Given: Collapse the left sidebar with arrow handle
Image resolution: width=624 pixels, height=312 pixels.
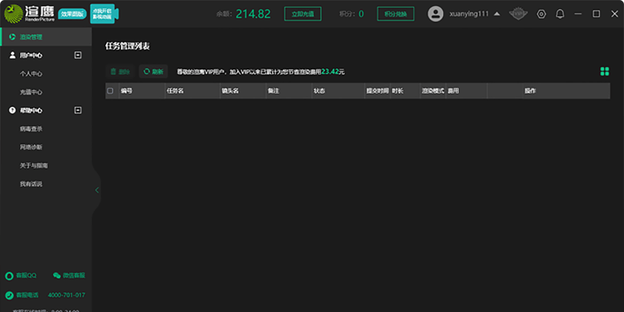Looking at the screenshot, I should [x=97, y=190].
